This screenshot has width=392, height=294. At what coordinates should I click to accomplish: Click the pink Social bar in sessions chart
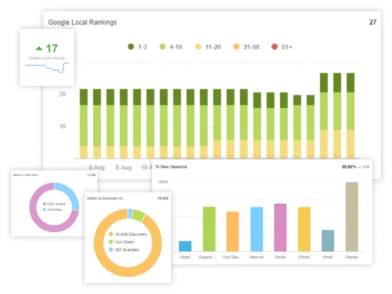pyautogui.click(x=280, y=227)
